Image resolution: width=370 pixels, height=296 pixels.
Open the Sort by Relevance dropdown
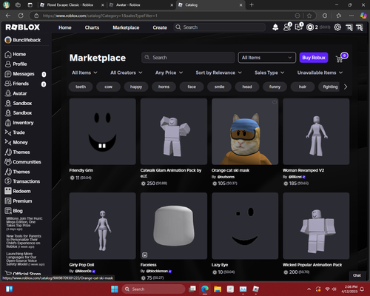pyautogui.click(x=218, y=73)
